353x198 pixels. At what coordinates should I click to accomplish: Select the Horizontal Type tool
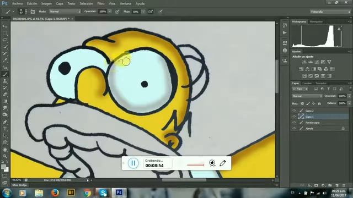tap(5, 129)
